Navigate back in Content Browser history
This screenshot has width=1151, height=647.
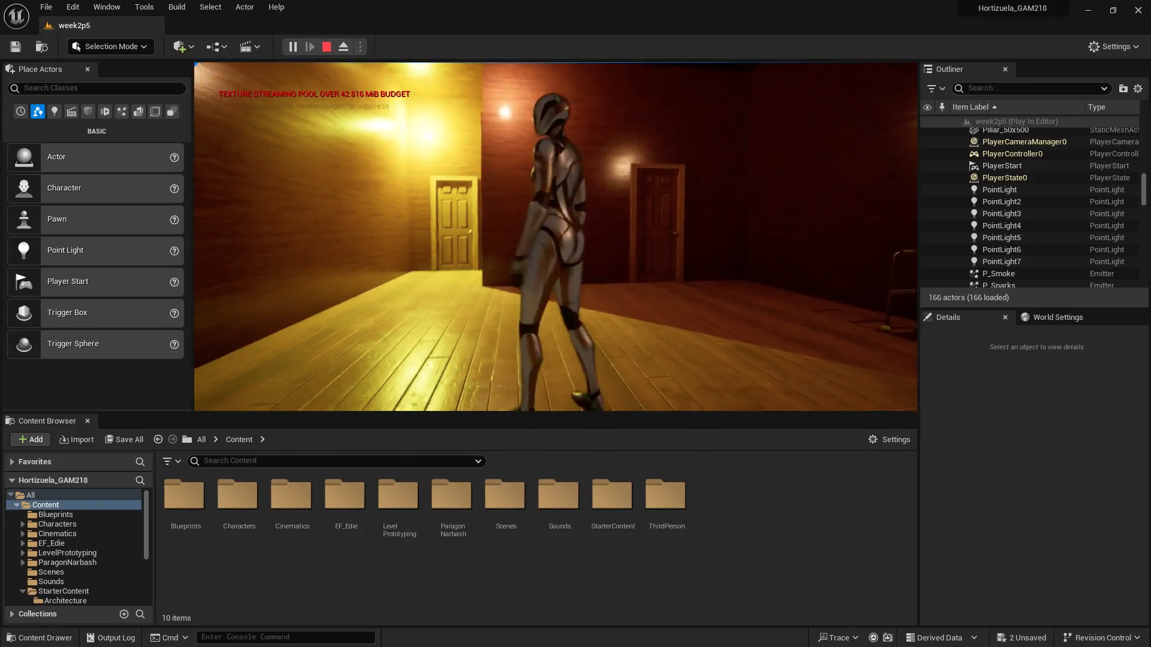coord(158,440)
